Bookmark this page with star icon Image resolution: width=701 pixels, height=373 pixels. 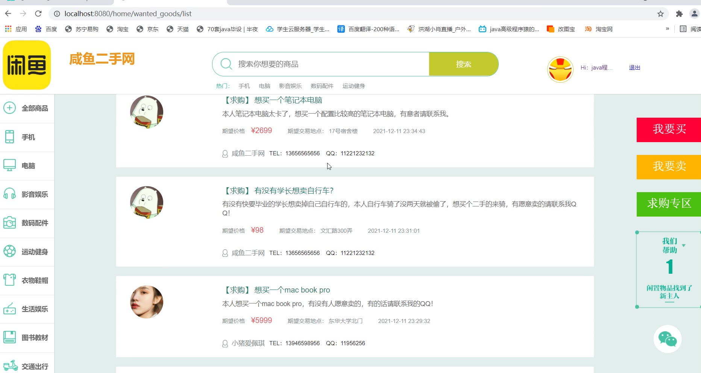660,14
